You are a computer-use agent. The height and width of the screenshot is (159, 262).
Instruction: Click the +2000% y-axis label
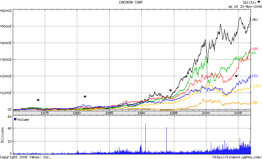click(x=6, y=76)
